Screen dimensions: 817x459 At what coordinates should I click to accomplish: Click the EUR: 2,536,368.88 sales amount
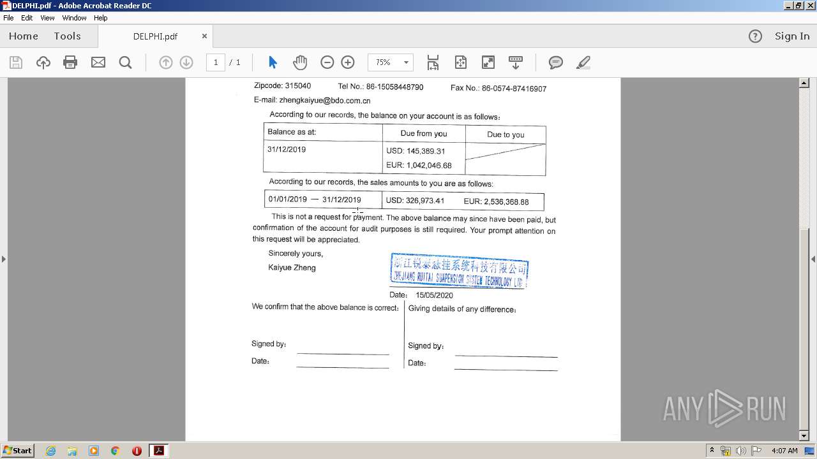496,201
